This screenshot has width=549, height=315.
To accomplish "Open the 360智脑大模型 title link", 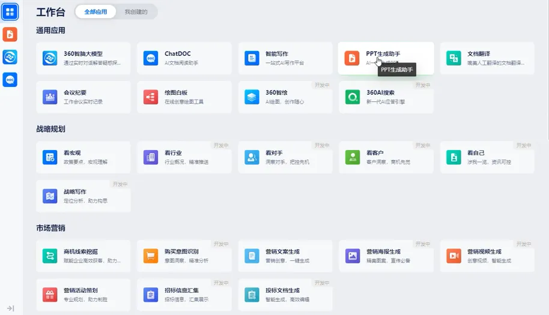I will 83,54.
